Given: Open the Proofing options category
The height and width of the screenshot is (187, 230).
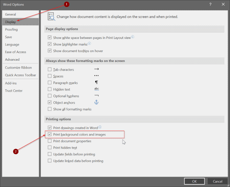Looking at the screenshot, I should point(20,29).
